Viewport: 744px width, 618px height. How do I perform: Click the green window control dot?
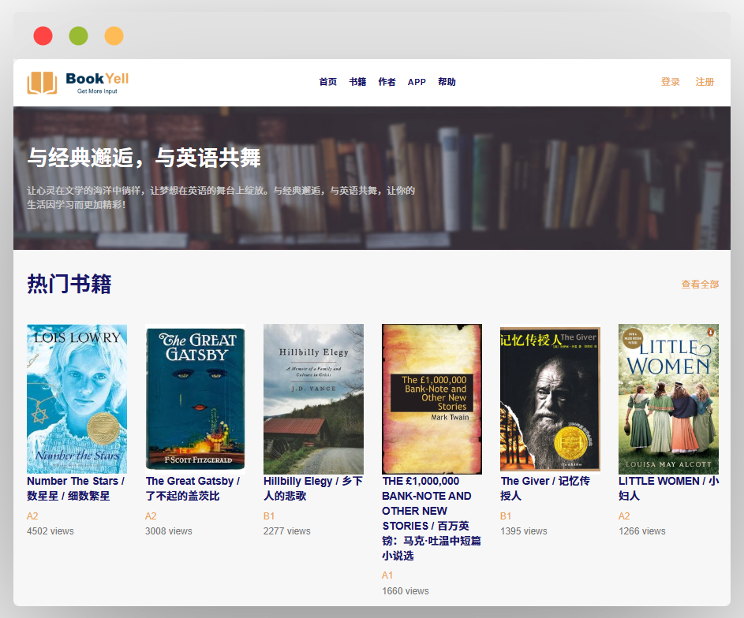coord(78,36)
